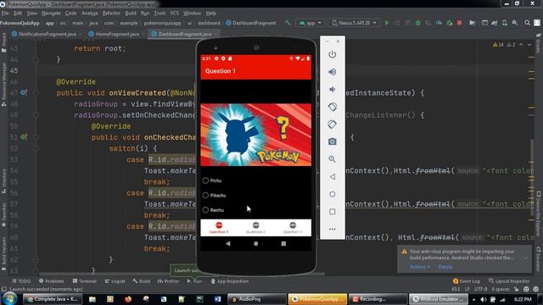Open emulator extended controls (three dots)
Screen dimensions: 543x305
pos(332,229)
